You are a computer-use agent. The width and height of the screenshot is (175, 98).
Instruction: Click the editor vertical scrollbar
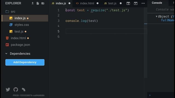click(145, 43)
